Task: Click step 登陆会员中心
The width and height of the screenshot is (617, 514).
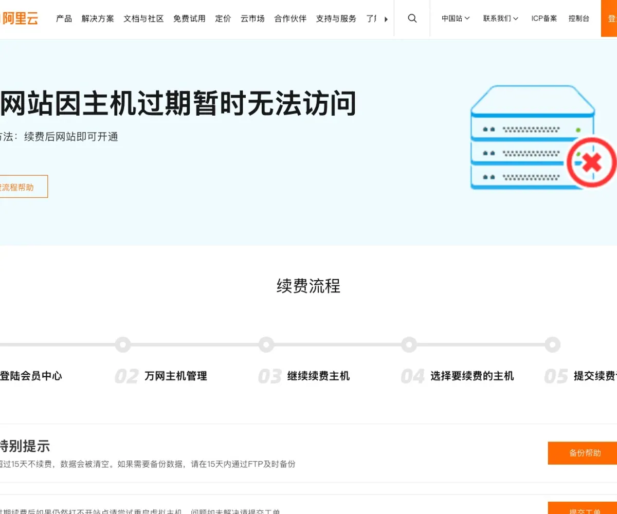Action: point(31,376)
